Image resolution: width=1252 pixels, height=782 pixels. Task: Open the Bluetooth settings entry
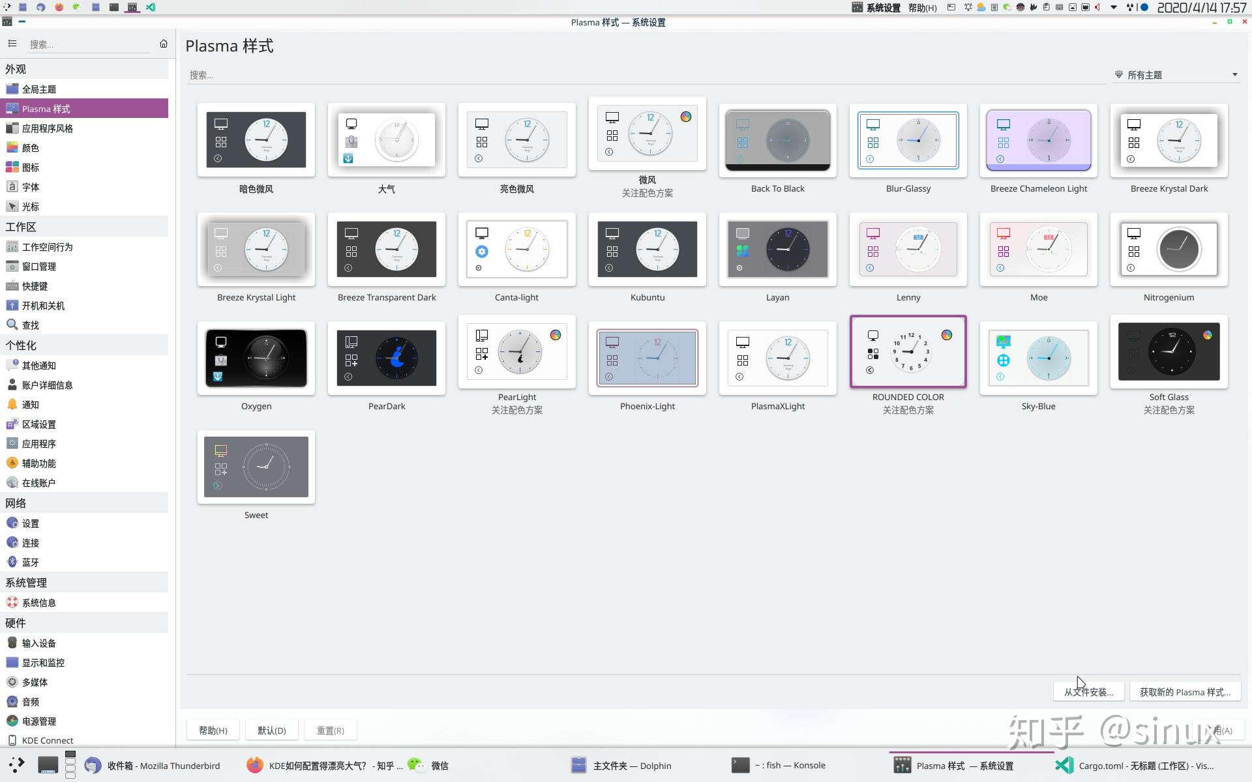pyautogui.click(x=30, y=562)
